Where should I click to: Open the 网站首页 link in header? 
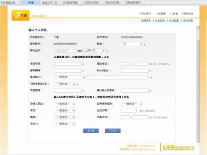click(146, 14)
